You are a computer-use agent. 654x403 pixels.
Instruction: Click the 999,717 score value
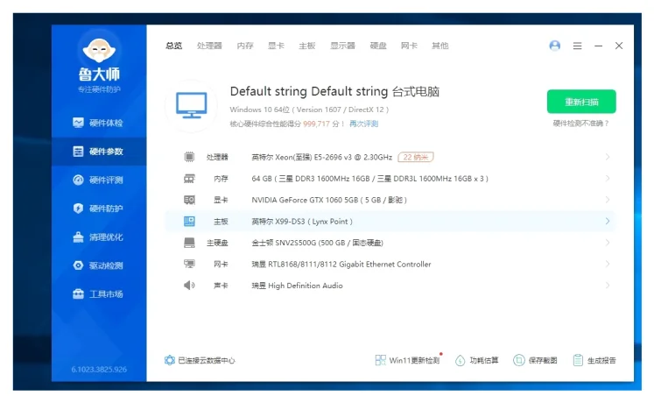click(x=316, y=124)
